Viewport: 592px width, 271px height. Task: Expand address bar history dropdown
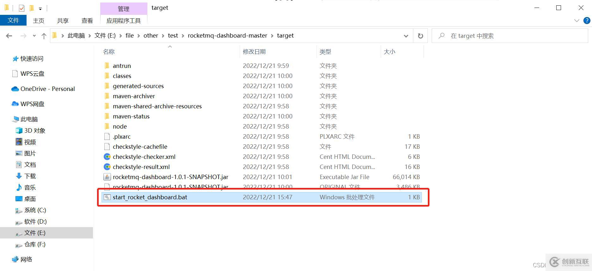[406, 36]
